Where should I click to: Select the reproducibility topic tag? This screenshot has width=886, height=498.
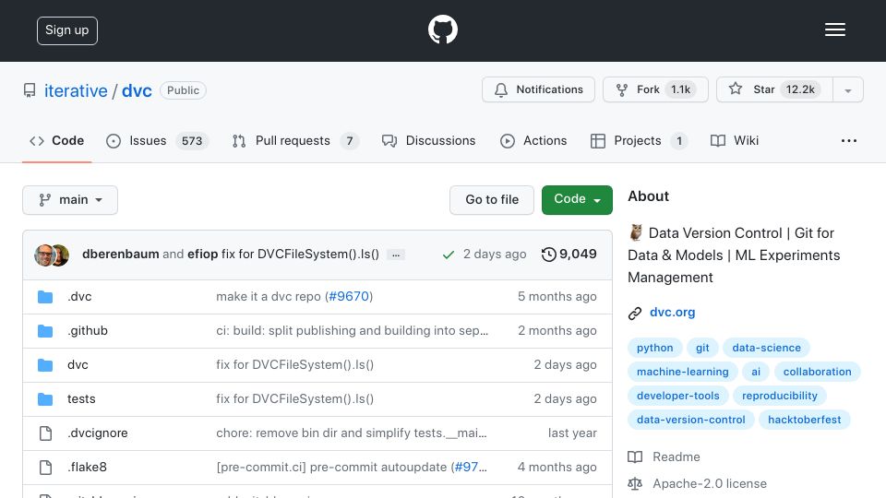[x=780, y=396]
